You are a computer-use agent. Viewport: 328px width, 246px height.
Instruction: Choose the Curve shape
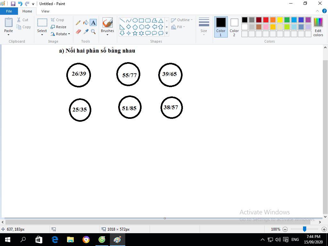pyautogui.click(x=129, y=20)
